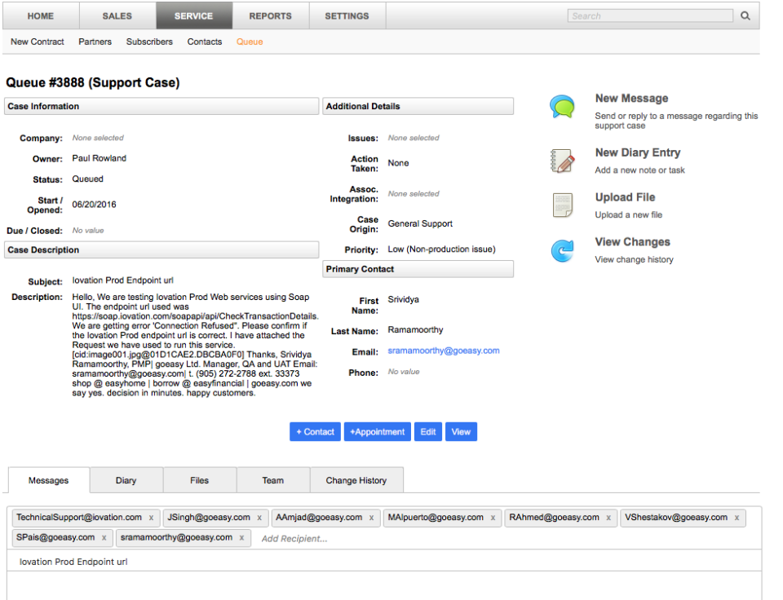Image resolution: width=783 pixels, height=600 pixels.
Task: Click the Primary Contact section header
Action: [x=418, y=269]
